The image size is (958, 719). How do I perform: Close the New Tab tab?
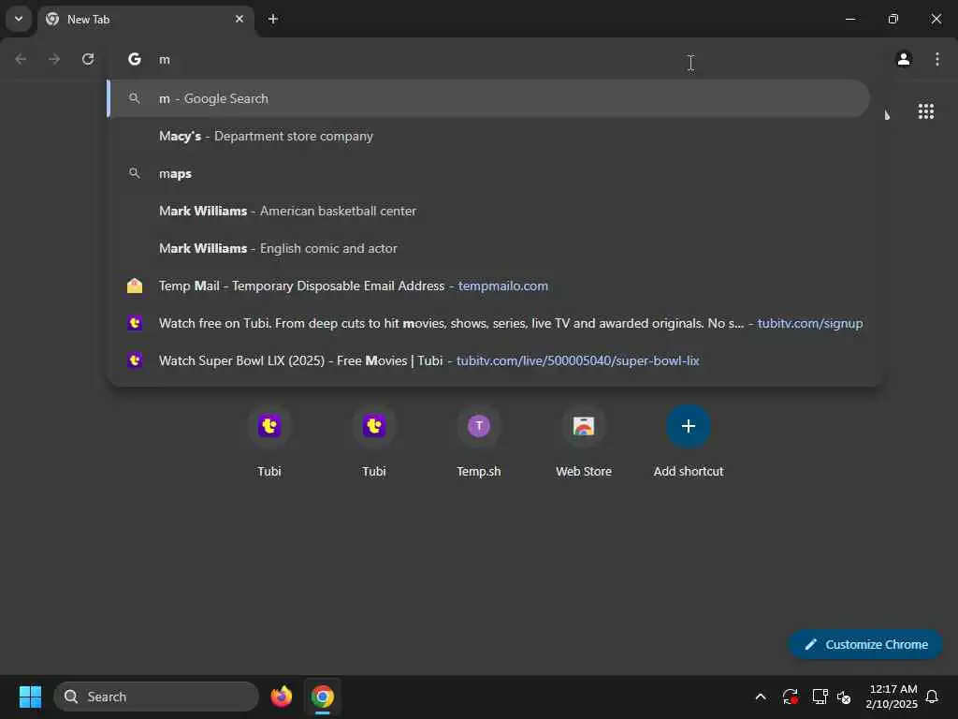(239, 19)
